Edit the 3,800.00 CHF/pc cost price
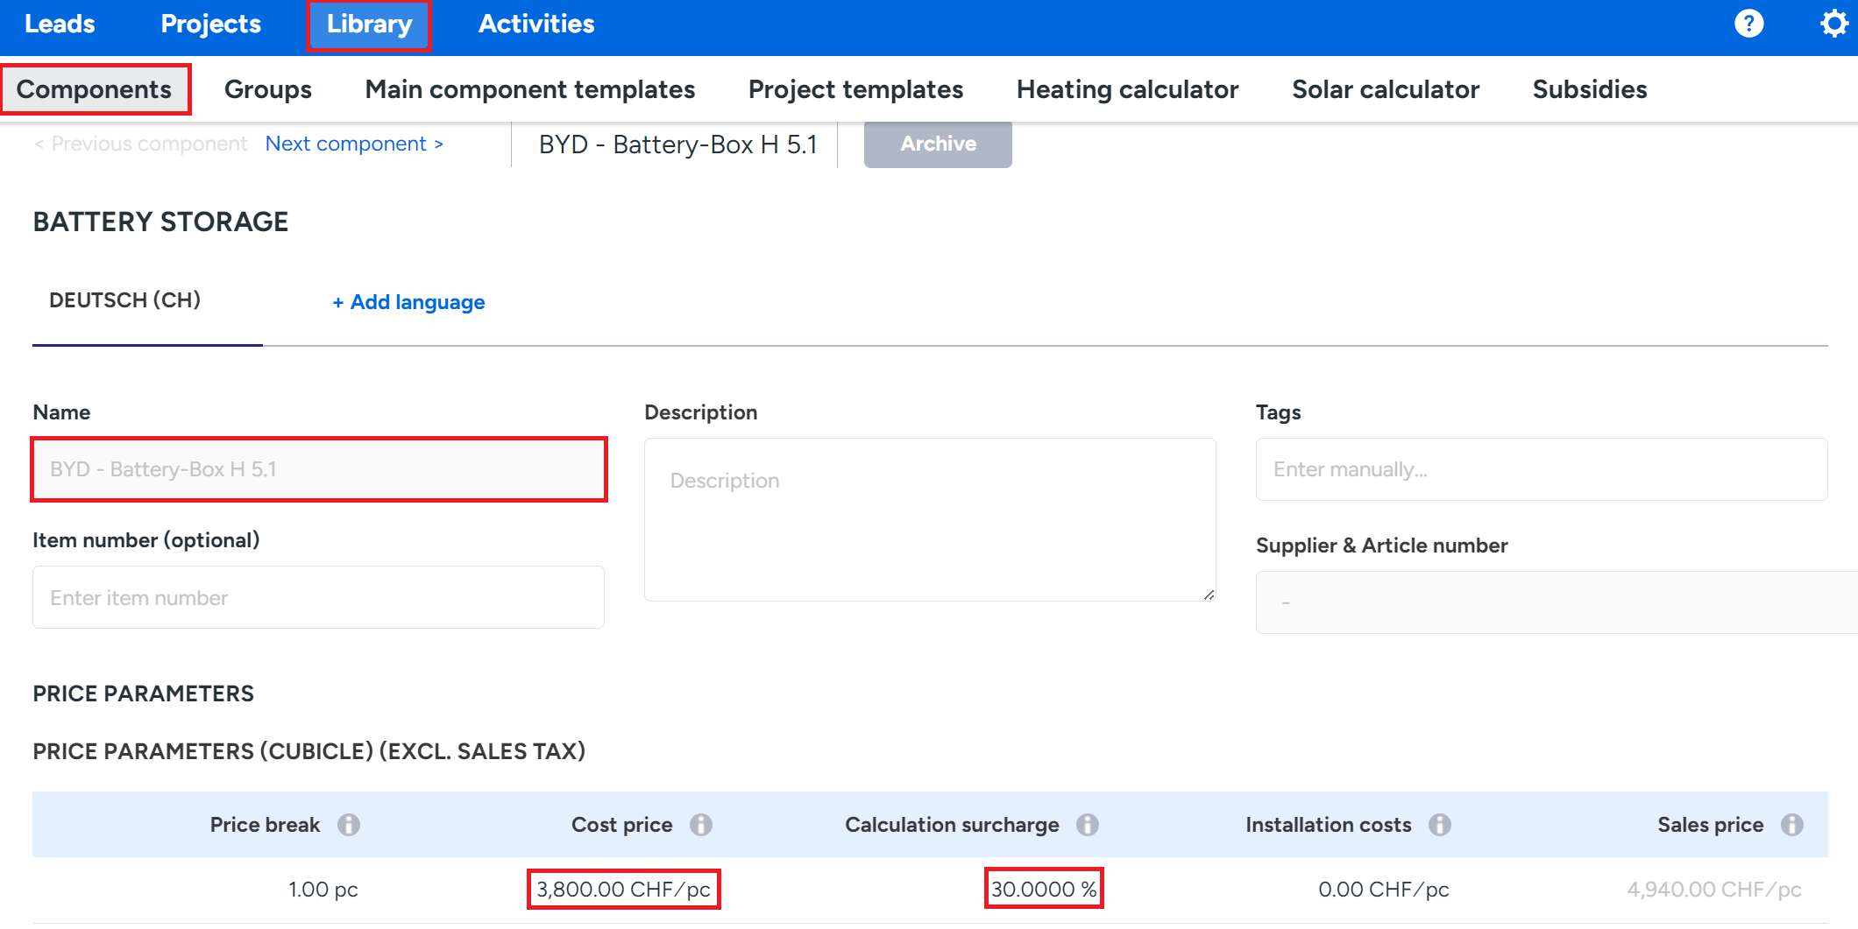This screenshot has width=1858, height=929. 623,890
